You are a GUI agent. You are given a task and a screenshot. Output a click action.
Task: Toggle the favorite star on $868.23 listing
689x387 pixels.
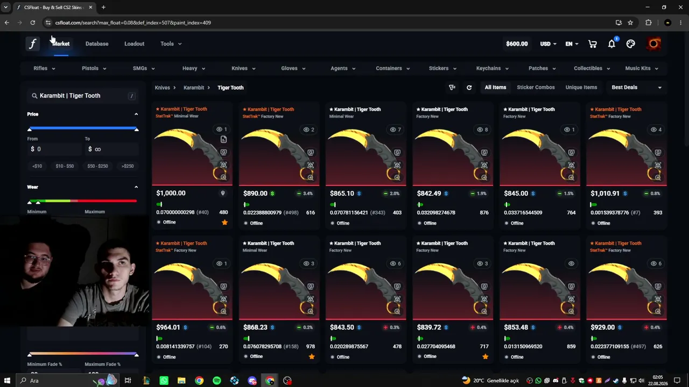click(x=312, y=356)
